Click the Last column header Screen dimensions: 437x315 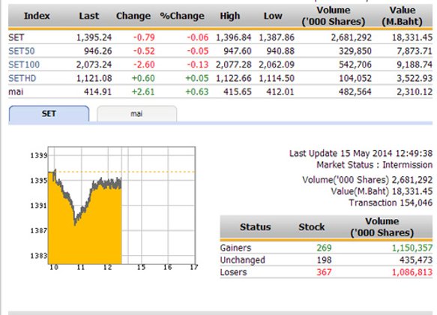click(x=89, y=16)
